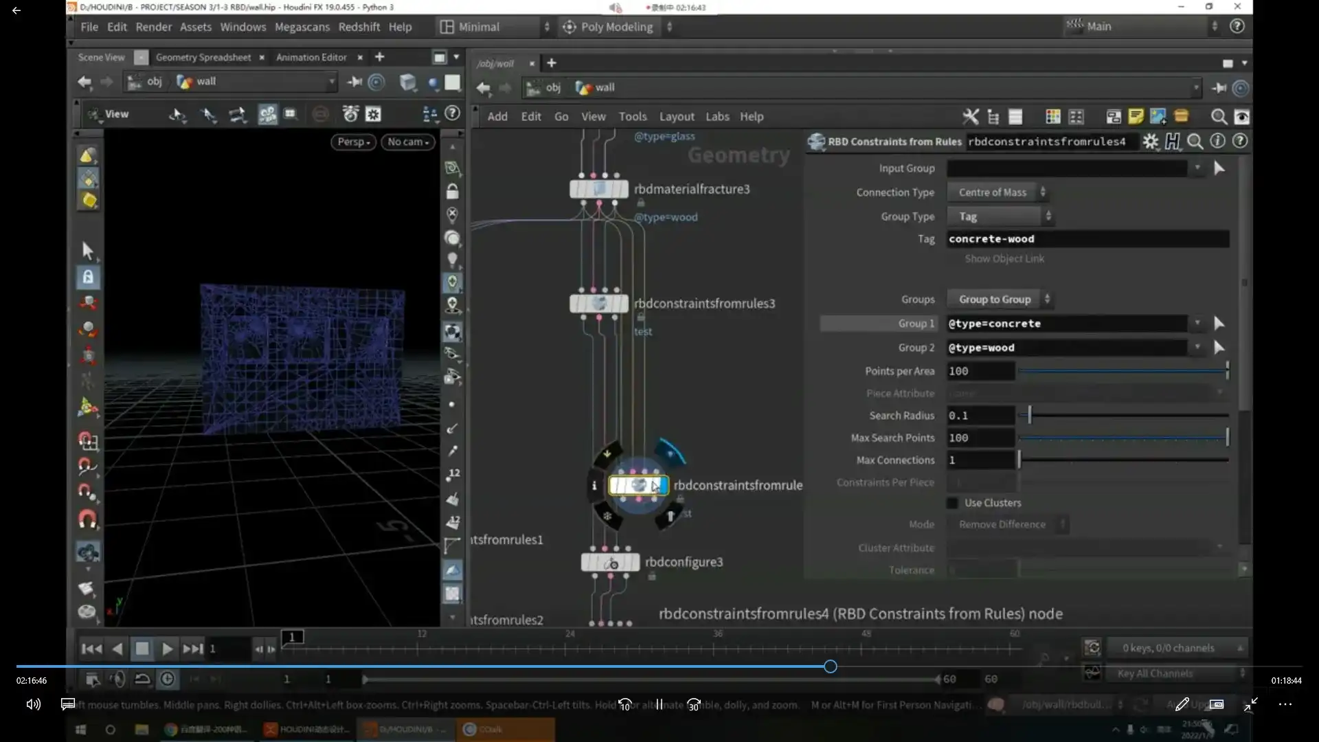
Task: Click the wrench network tools icon
Action: [x=970, y=117]
